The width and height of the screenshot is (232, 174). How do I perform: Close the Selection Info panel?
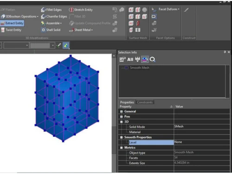[229, 52]
